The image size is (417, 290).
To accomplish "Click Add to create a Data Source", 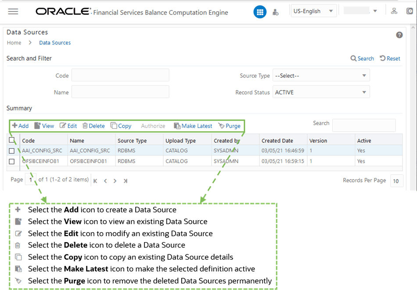I will tap(21, 126).
